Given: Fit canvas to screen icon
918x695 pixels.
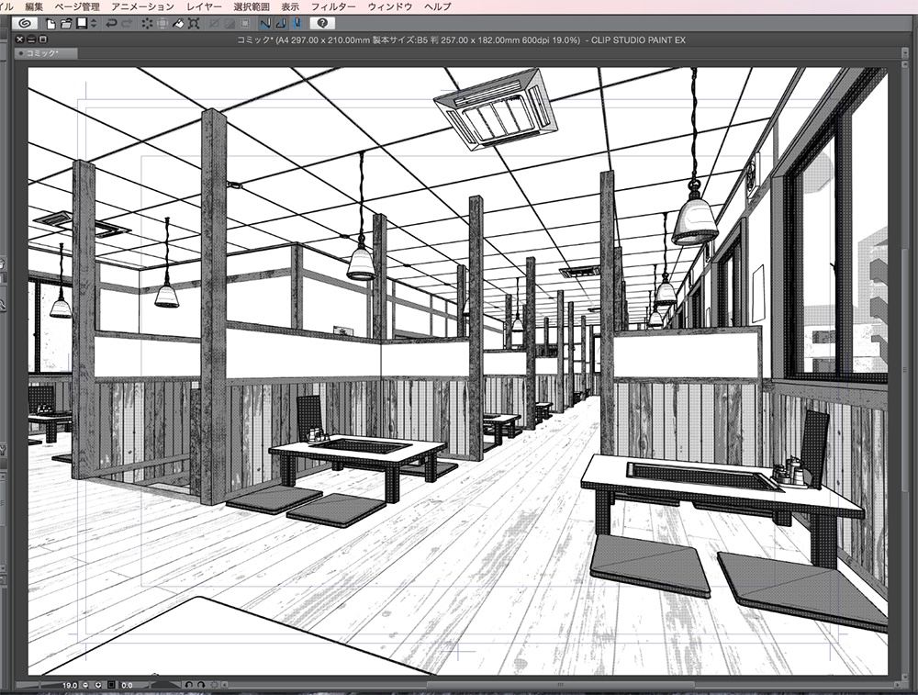Looking at the screenshot, I should [111, 685].
